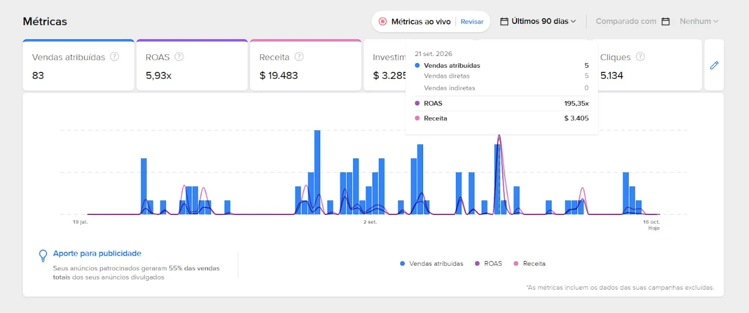Open the Últimos 90 dias date dropdown

pyautogui.click(x=538, y=21)
